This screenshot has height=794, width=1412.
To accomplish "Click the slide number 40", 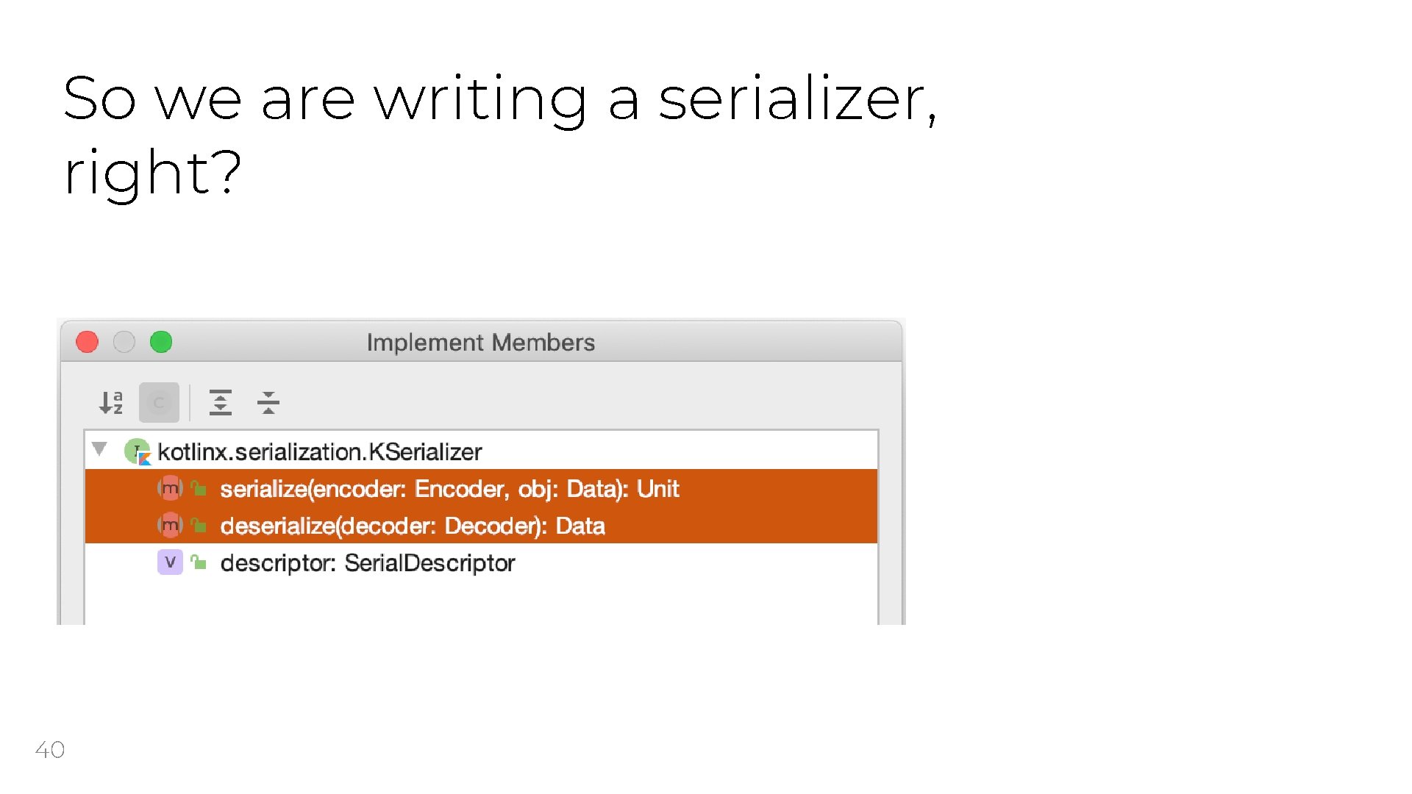I will coord(50,750).
